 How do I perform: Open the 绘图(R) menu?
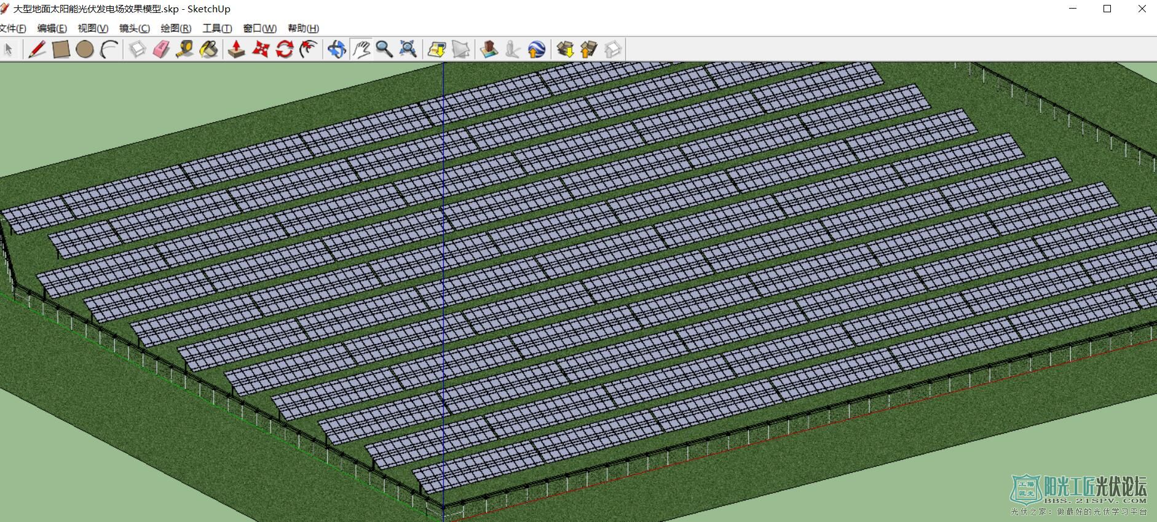click(x=176, y=28)
